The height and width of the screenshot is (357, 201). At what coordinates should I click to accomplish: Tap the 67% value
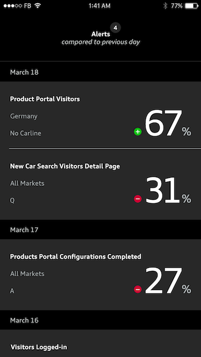coord(168,123)
